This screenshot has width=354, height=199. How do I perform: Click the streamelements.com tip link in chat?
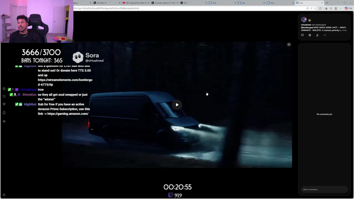(65, 82)
